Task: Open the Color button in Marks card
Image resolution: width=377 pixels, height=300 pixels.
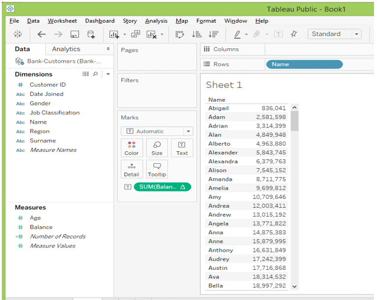Action: [x=131, y=148]
